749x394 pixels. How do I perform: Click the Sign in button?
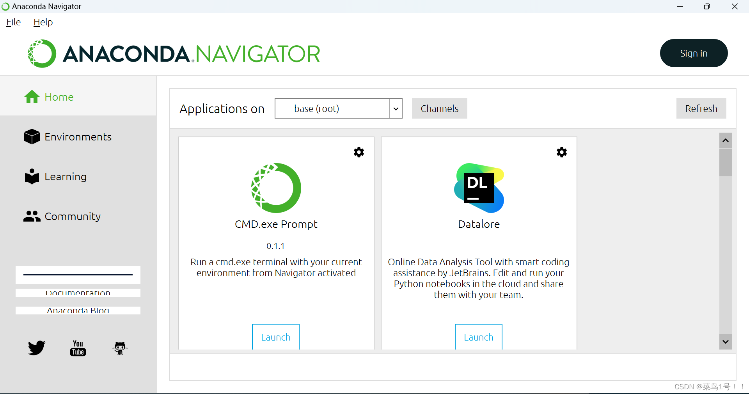(694, 53)
